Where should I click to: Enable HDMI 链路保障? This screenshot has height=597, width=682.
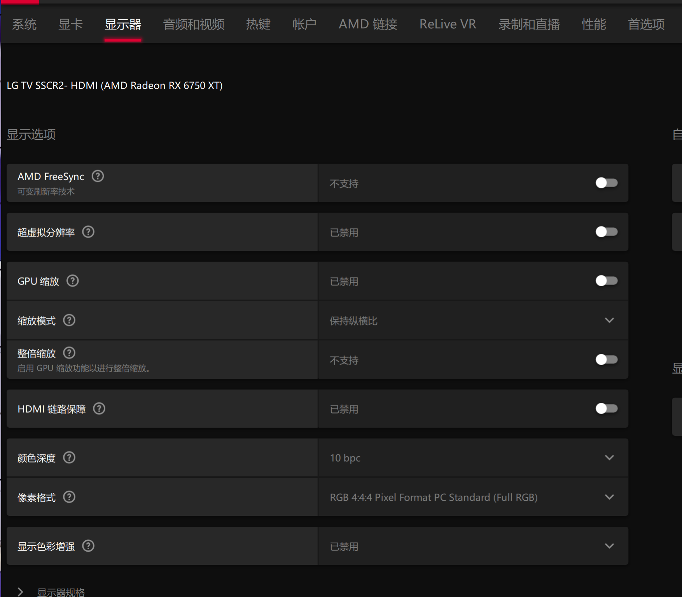tap(606, 408)
